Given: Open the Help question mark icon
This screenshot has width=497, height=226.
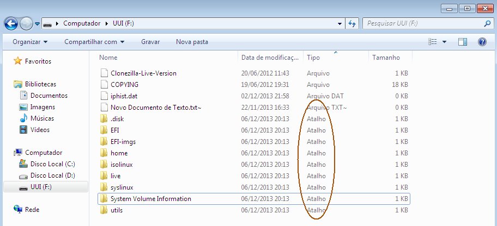Looking at the screenshot, I should tap(482, 42).
